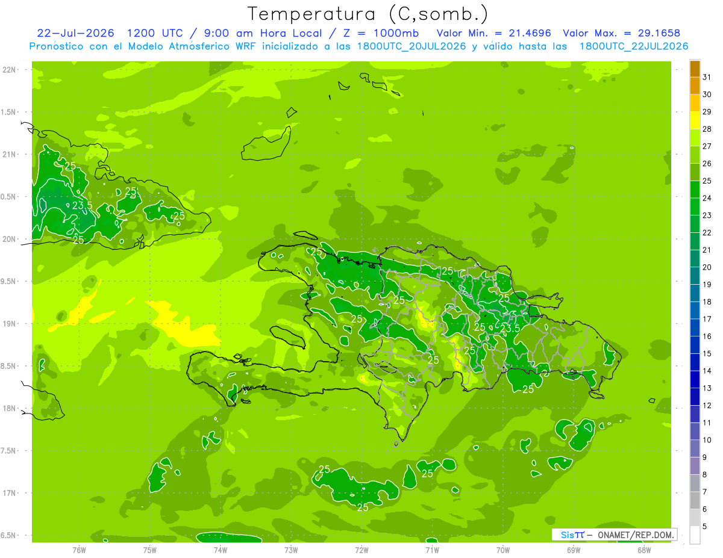Image resolution: width=723 pixels, height=558 pixels.
Task: Click the "71W" longitude axis label
Action: click(432, 550)
